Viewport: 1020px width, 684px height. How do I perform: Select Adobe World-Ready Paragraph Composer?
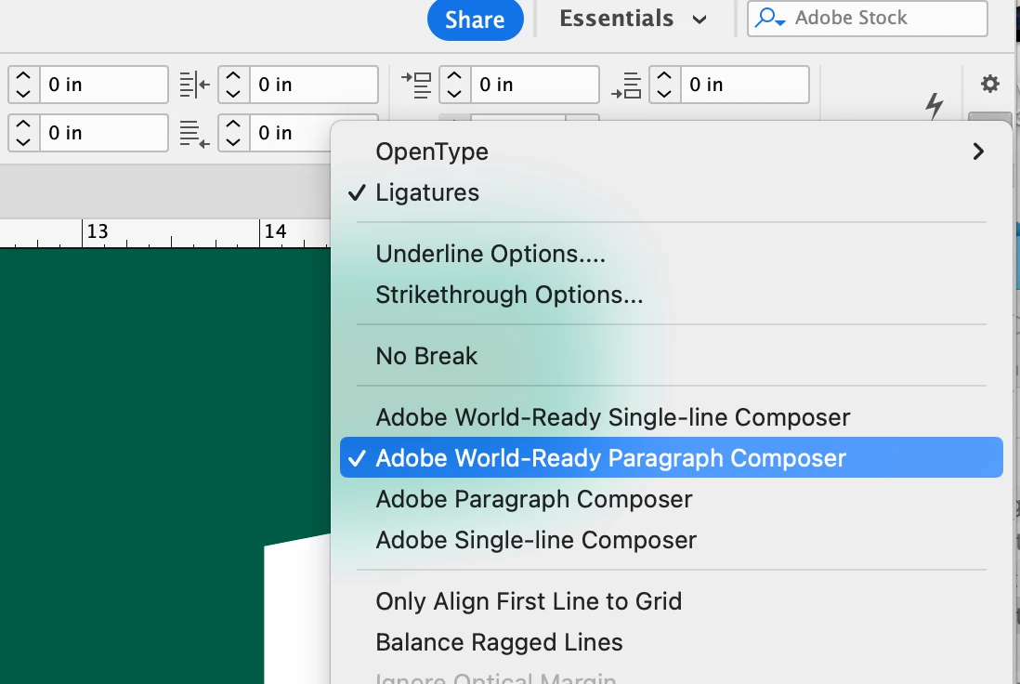pyautogui.click(x=672, y=457)
